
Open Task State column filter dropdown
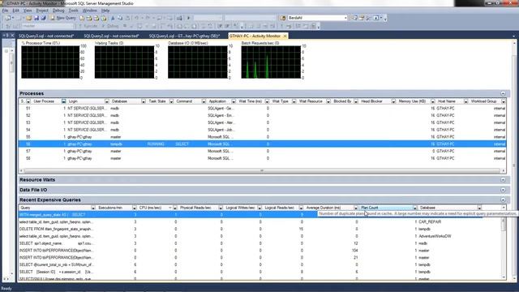point(171,101)
